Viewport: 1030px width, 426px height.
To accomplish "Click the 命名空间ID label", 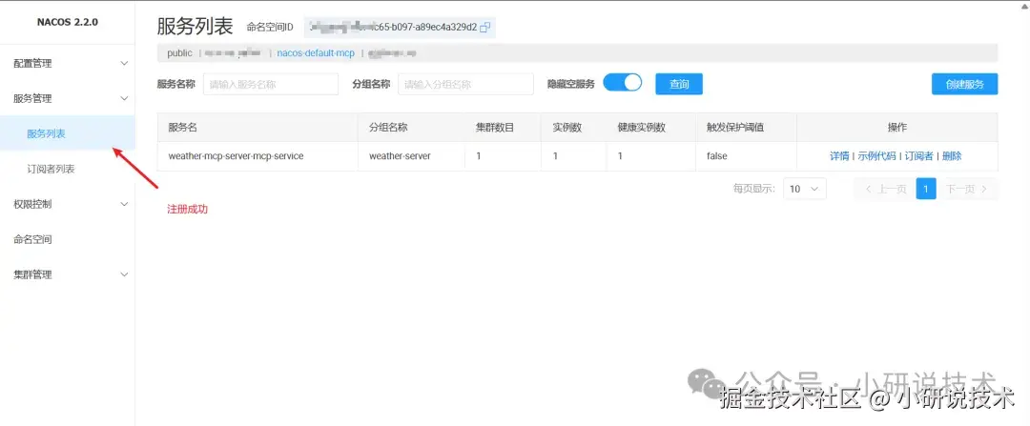I will point(270,28).
